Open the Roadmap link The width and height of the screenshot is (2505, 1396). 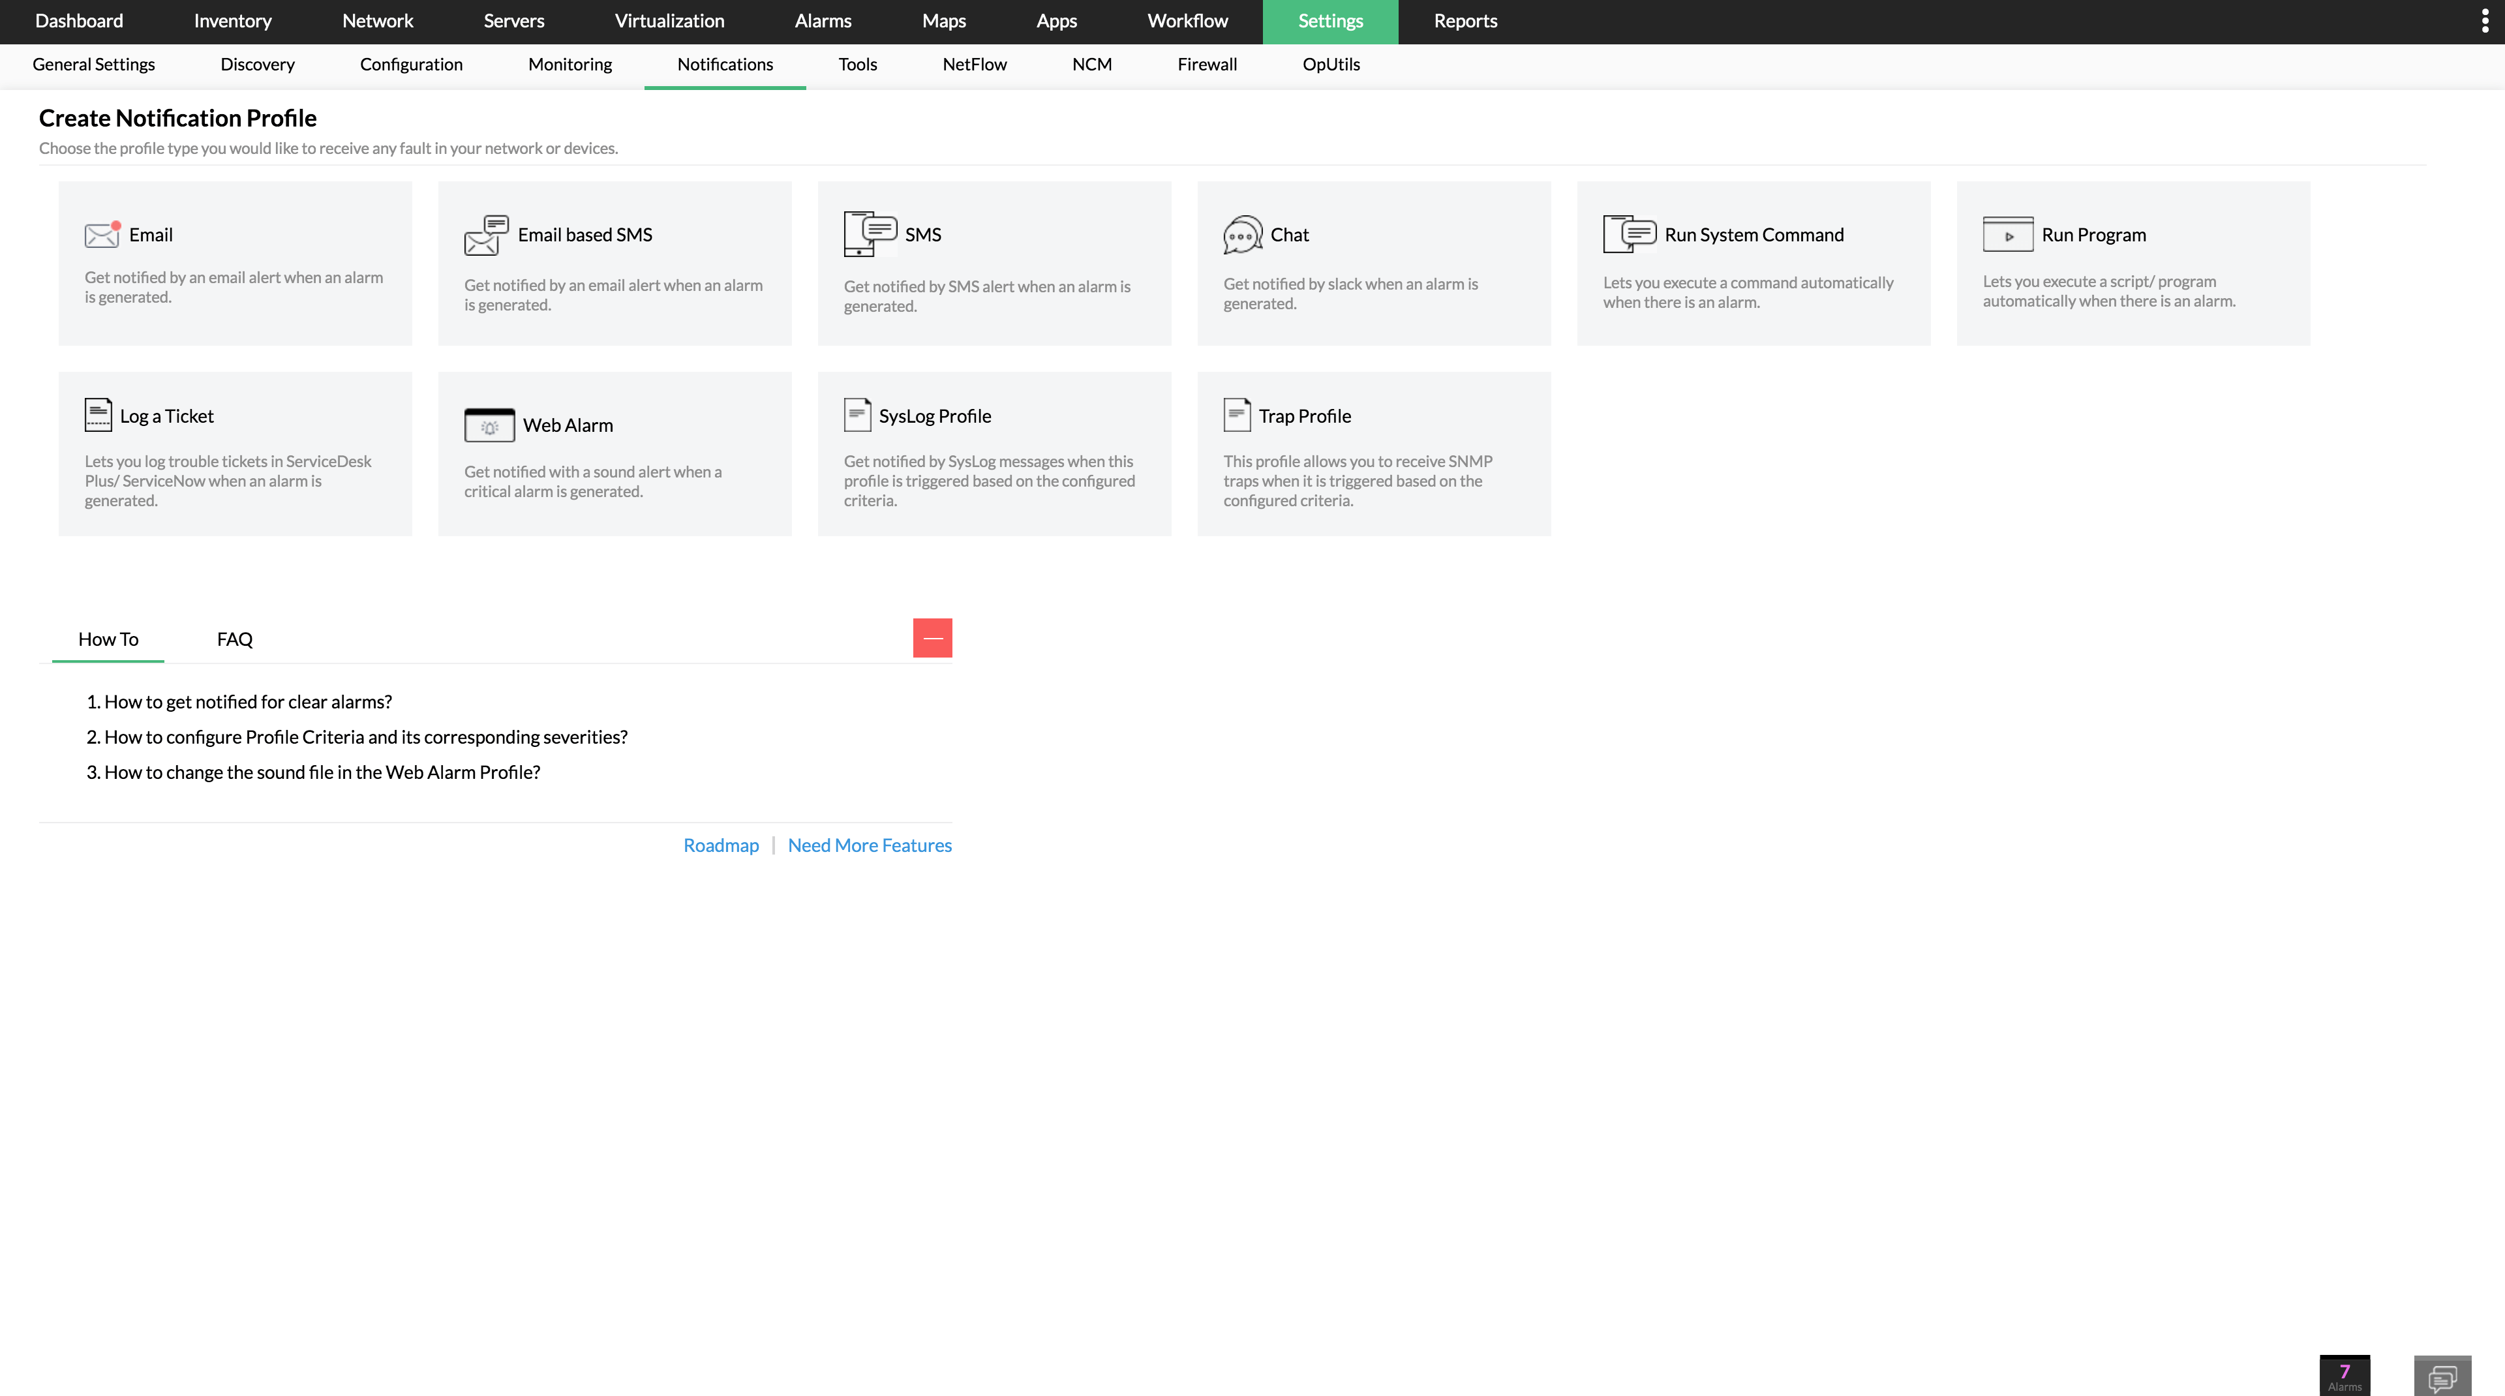721,845
